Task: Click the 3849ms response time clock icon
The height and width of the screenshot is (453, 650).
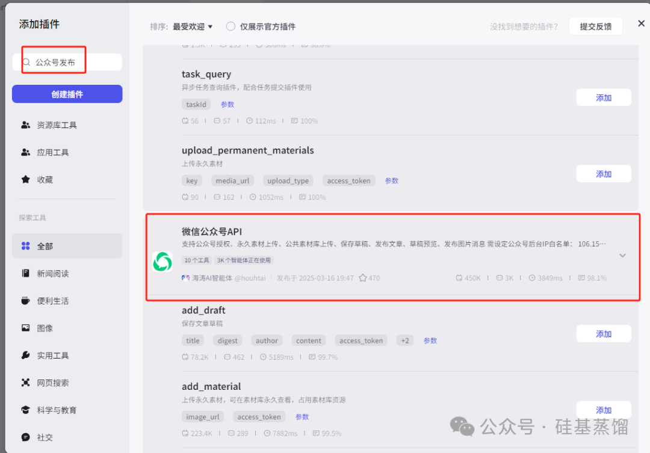Action: pyautogui.click(x=532, y=278)
